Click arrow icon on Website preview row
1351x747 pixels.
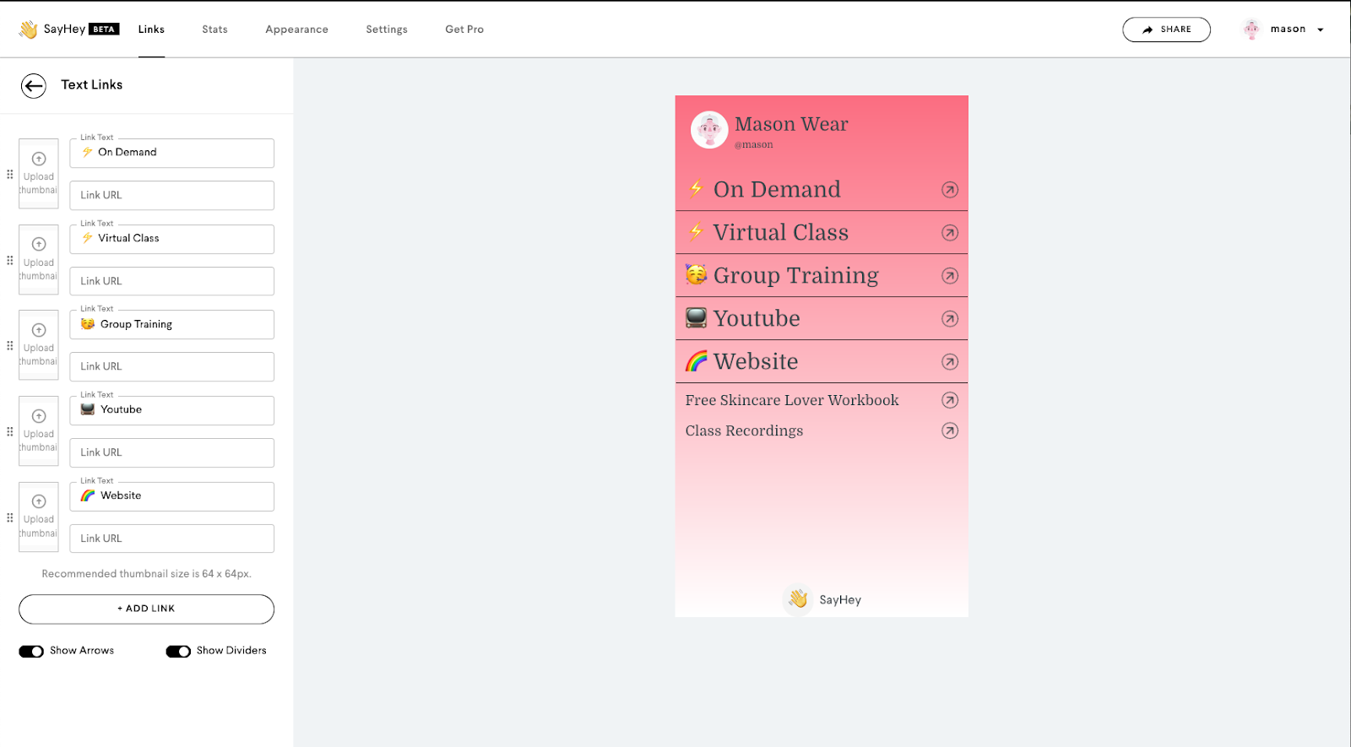[x=950, y=362]
